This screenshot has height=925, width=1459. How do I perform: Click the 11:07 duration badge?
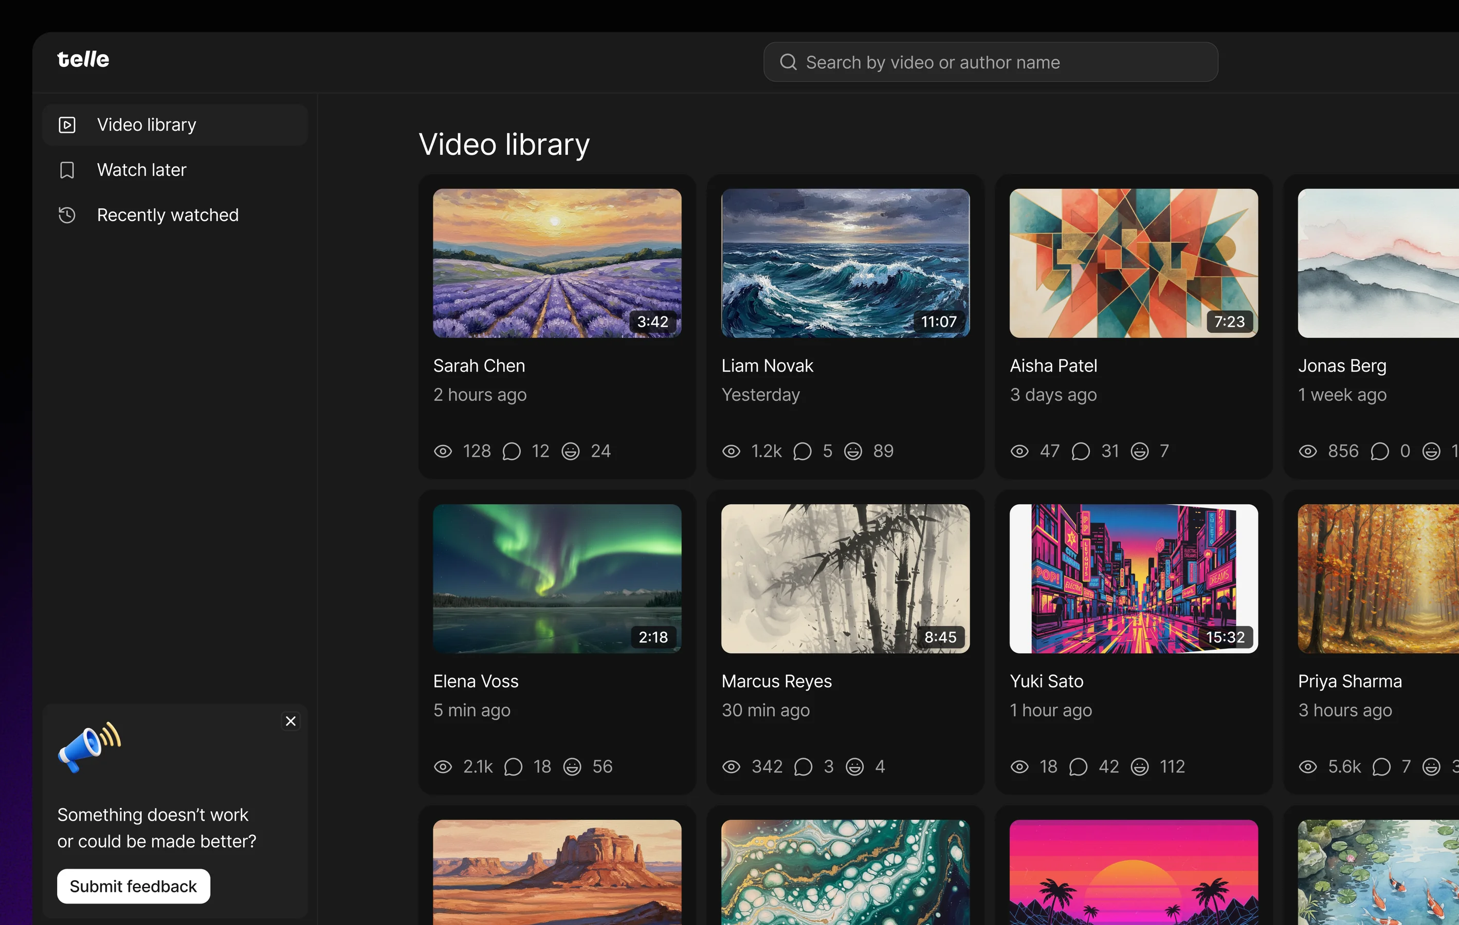[x=939, y=322]
